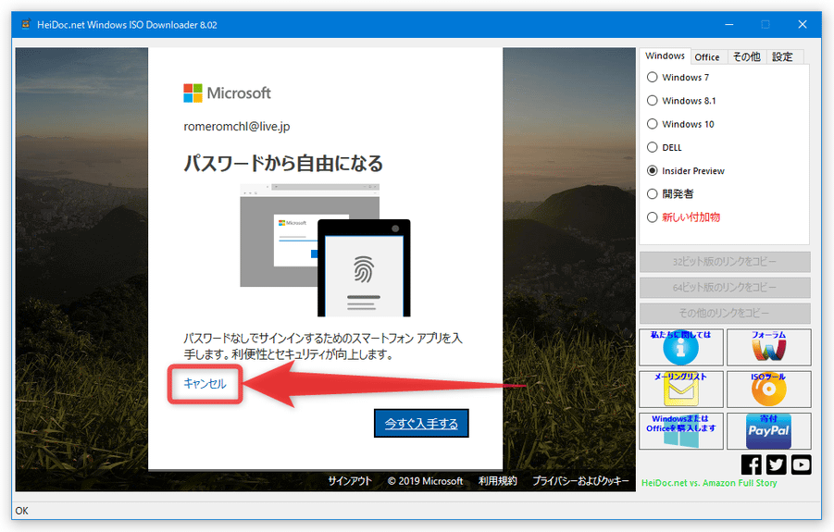Image resolution: width=834 pixels, height=532 pixels.
Task: Click the キャンセル link
Action: (205, 384)
